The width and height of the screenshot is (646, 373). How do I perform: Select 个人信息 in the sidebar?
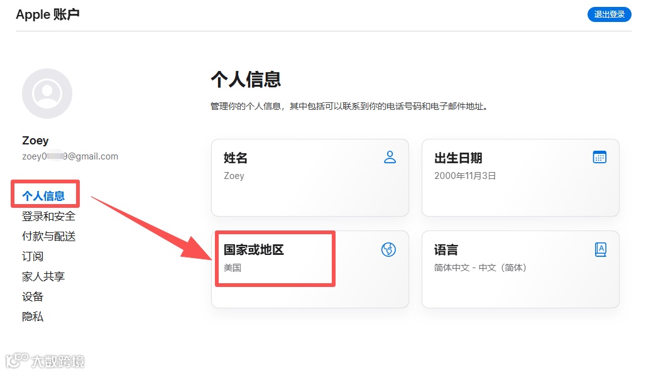coord(43,196)
